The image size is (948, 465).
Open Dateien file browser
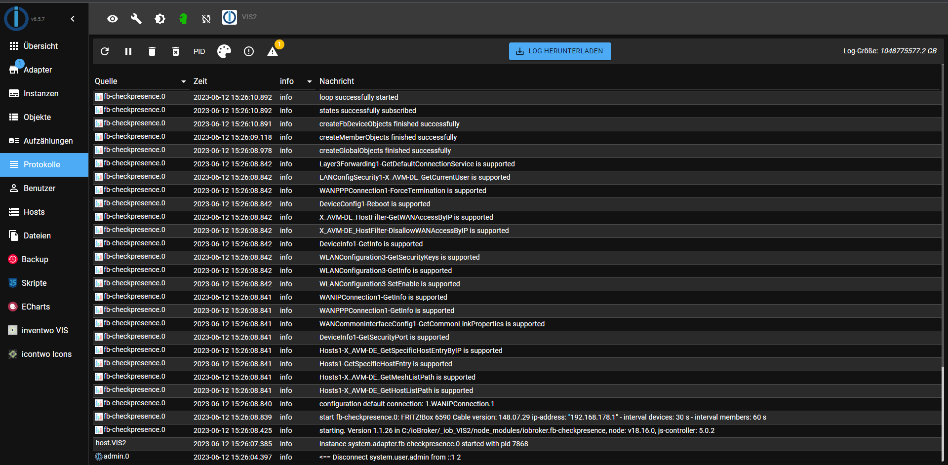click(x=44, y=235)
